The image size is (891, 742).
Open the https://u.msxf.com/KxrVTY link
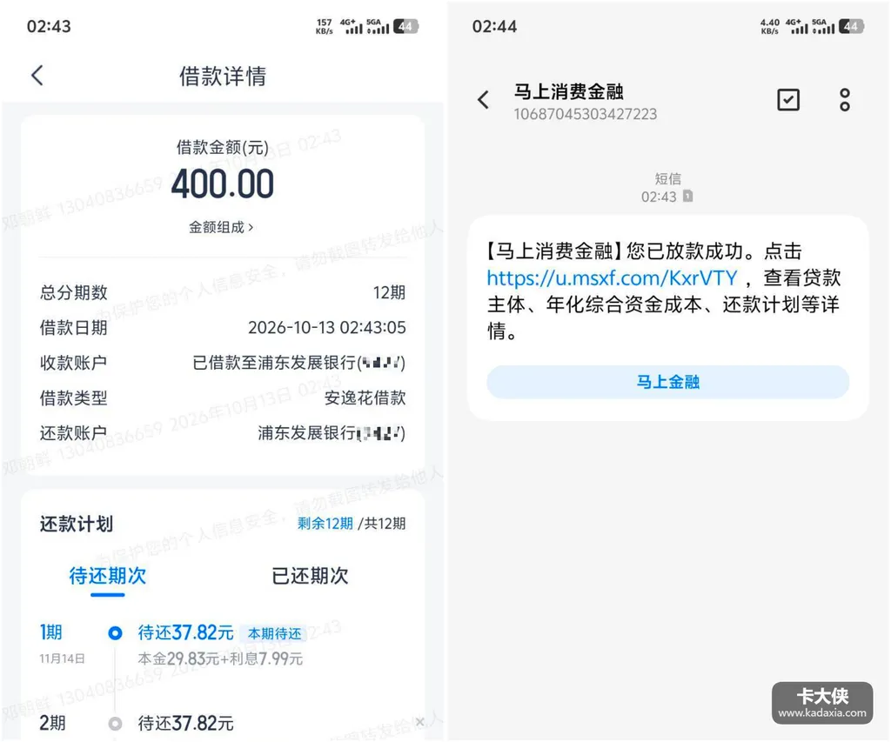click(x=612, y=277)
